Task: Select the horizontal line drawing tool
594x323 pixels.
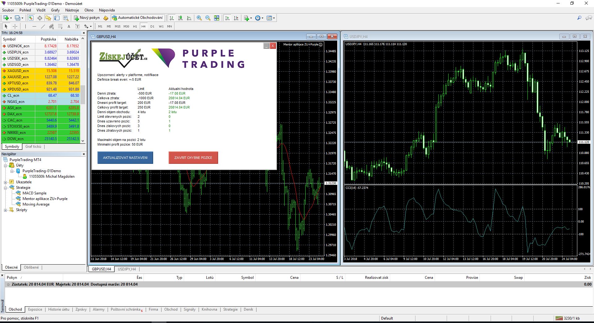Action: click(34, 26)
